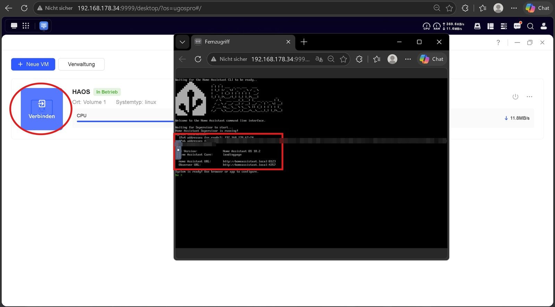
Task: Close the virtual machine app window
Action: tap(542, 42)
